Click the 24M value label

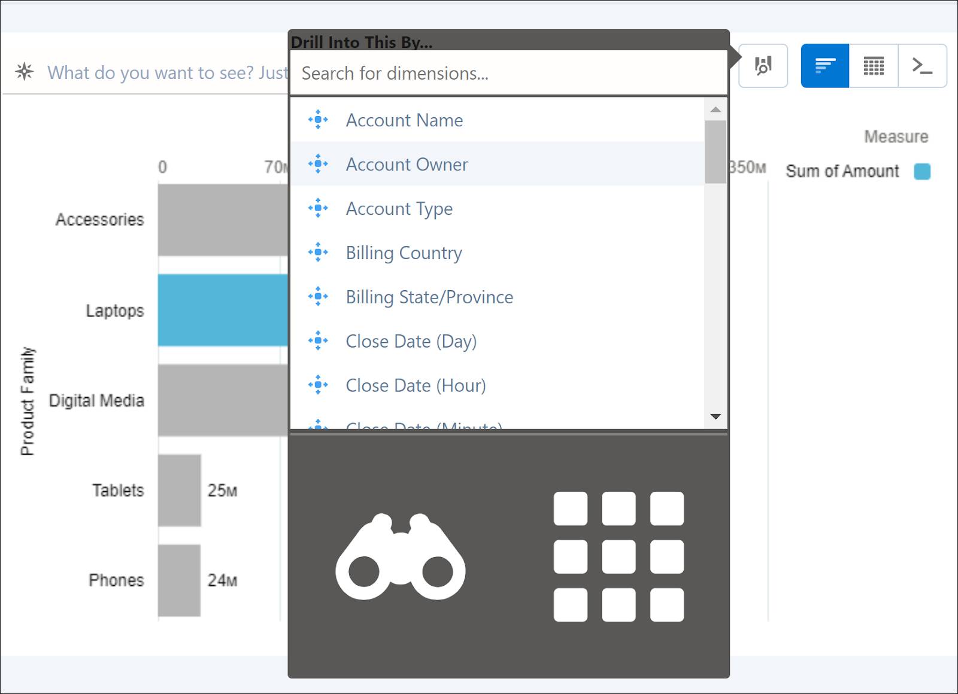223,580
